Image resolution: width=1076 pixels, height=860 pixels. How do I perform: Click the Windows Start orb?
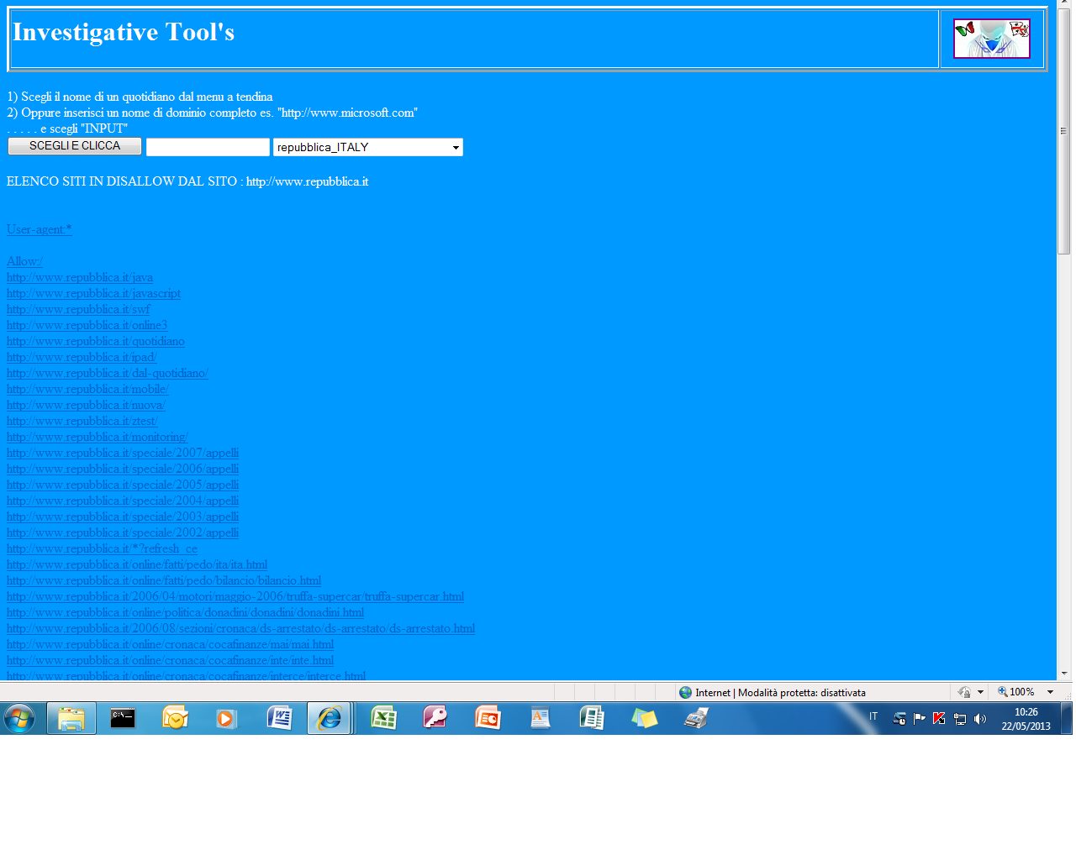tap(19, 719)
